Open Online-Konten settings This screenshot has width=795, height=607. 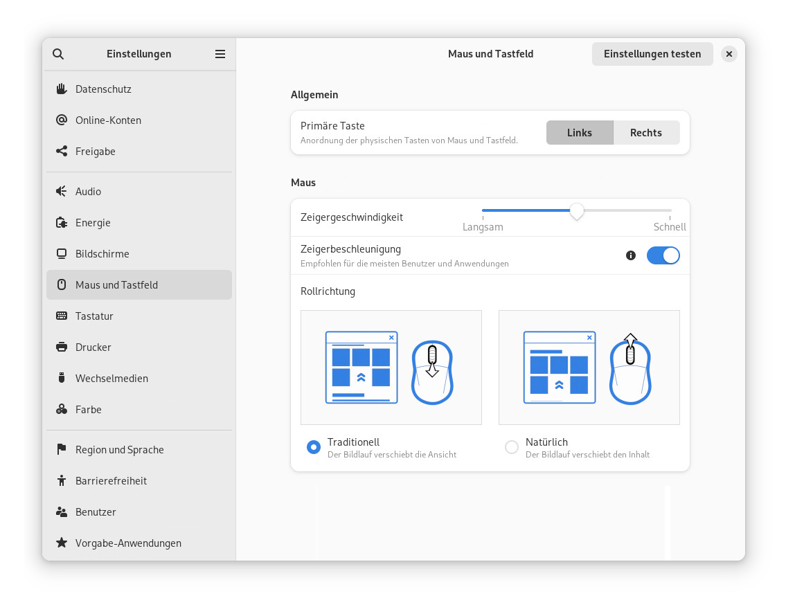click(108, 120)
